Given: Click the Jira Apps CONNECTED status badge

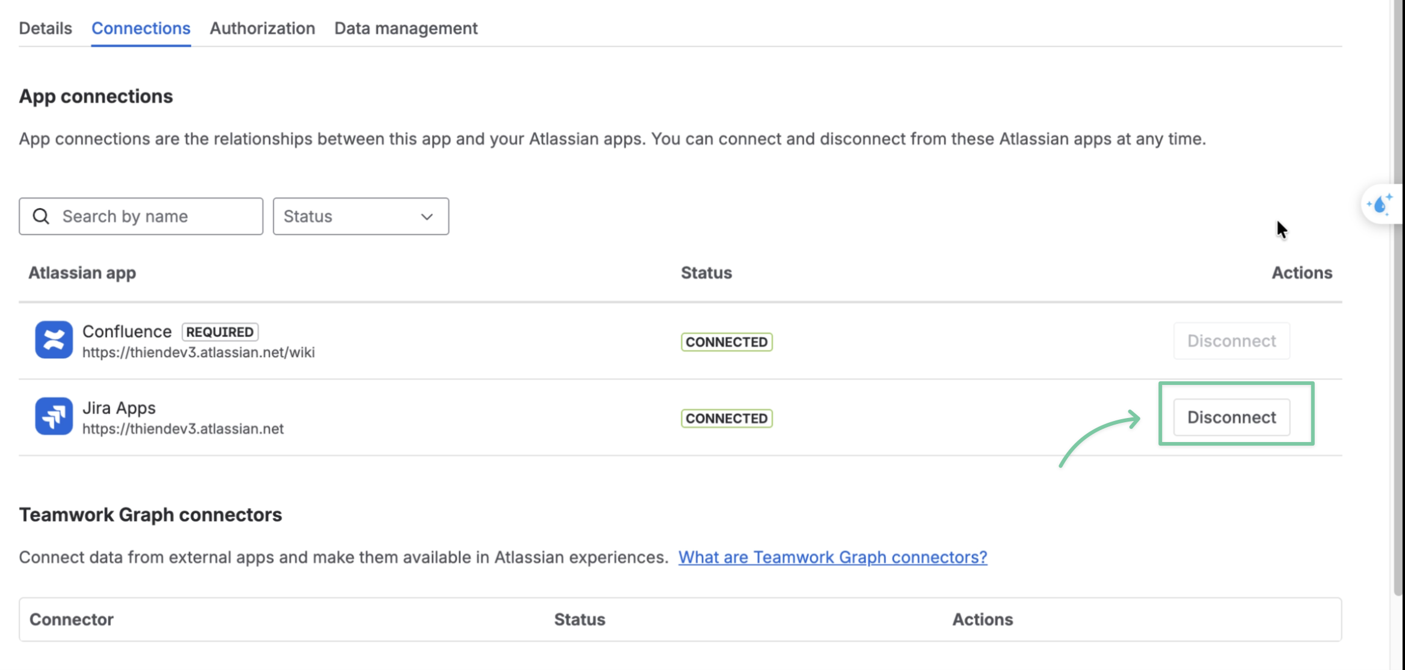Looking at the screenshot, I should 727,418.
